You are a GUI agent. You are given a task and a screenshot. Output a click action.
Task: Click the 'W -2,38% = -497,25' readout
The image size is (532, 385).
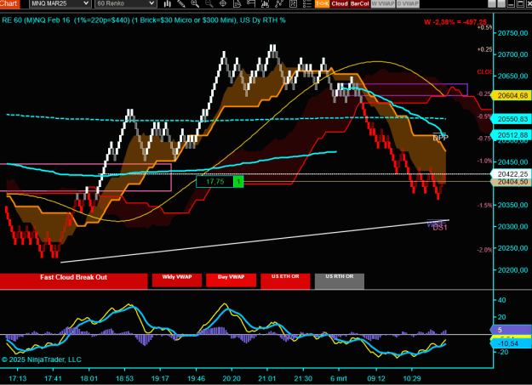455,22
